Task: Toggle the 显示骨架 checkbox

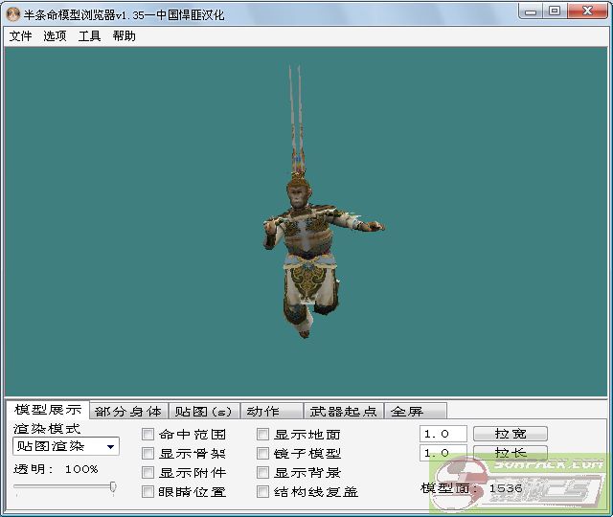Action: [x=148, y=454]
